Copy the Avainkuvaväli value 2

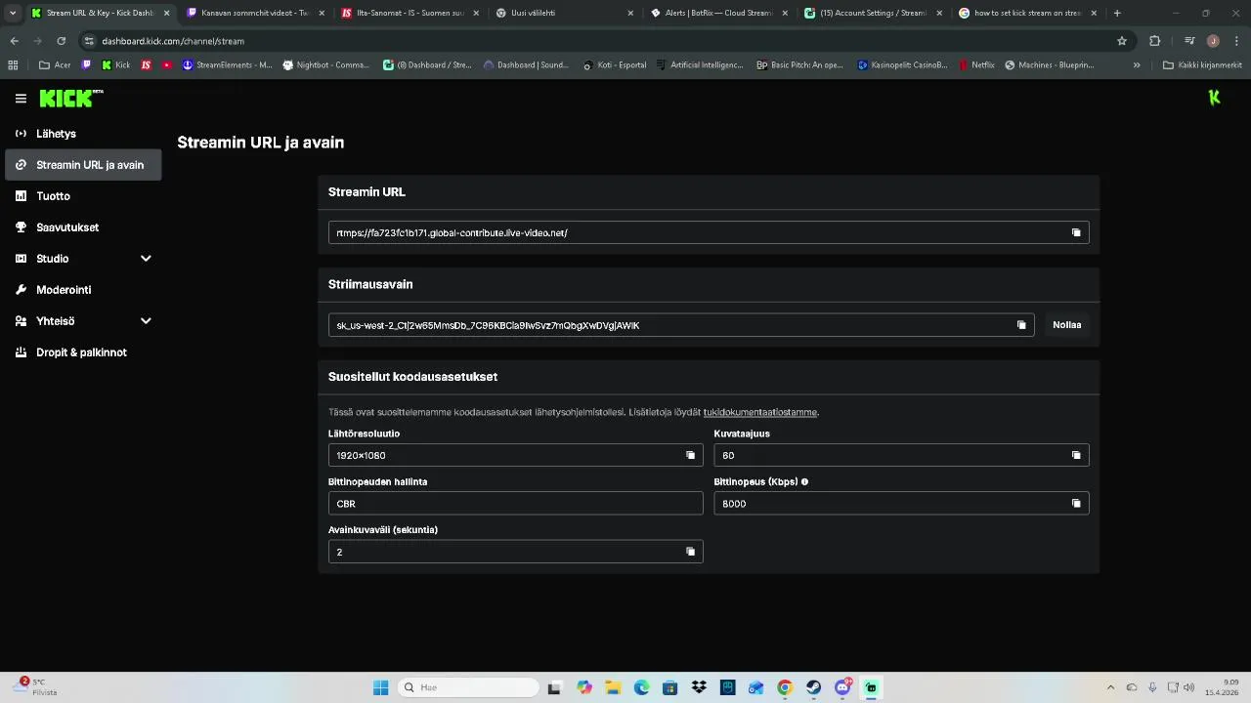(x=690, y=552)
